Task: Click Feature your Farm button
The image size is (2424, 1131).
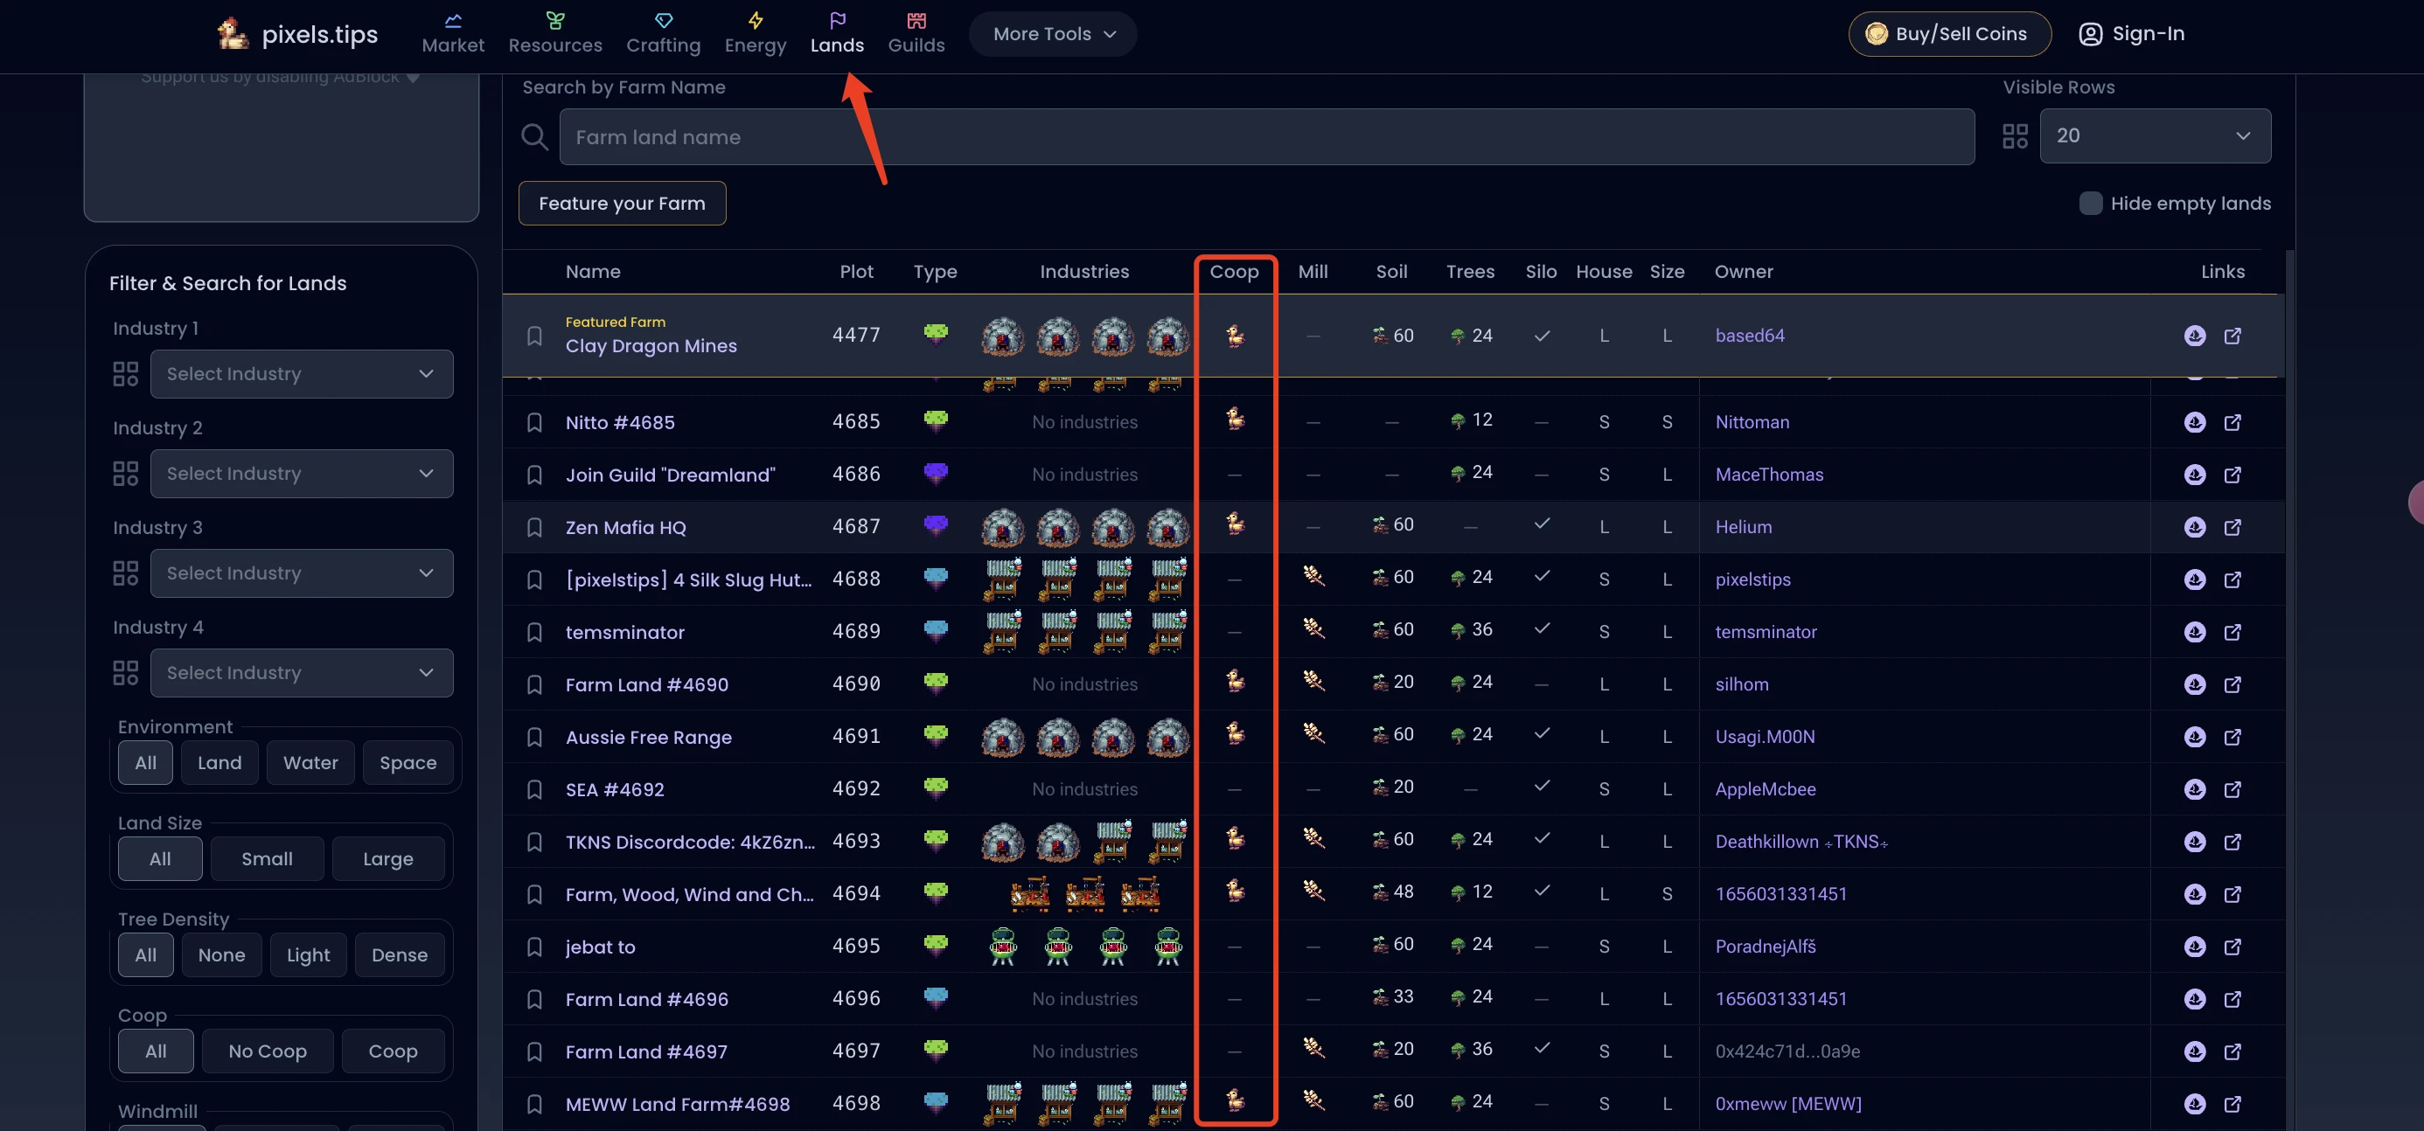Action: pos(621,203)
